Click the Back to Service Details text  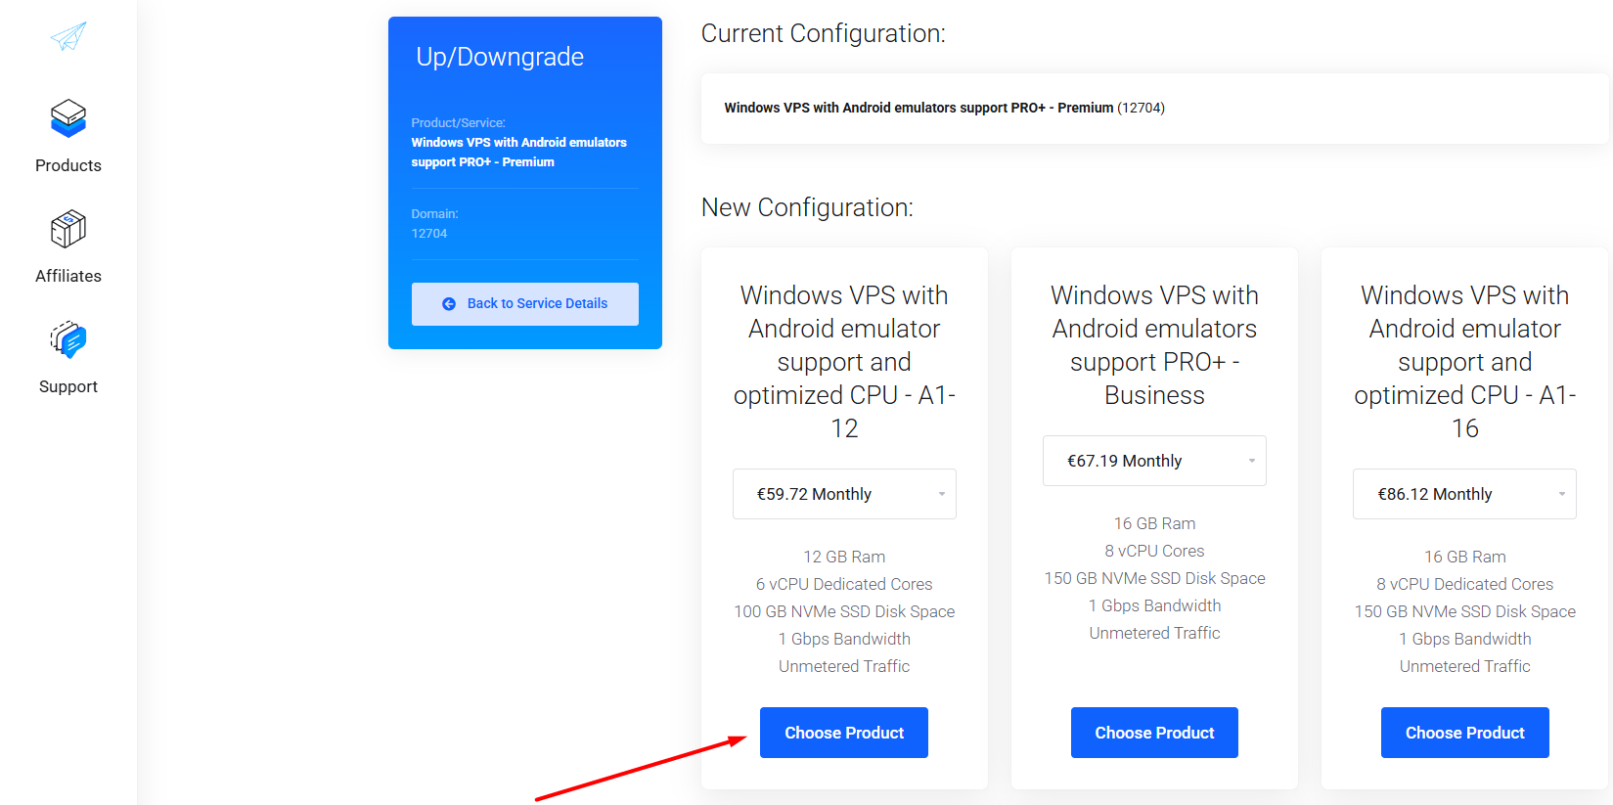(x=537, y=304)
